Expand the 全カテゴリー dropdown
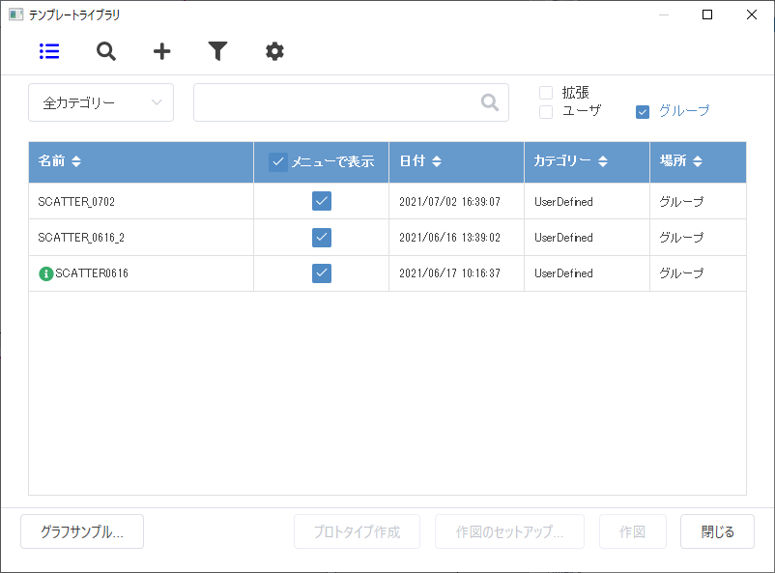Image resolution: width=775 pixels, height=573 pixels. point(100,102)
